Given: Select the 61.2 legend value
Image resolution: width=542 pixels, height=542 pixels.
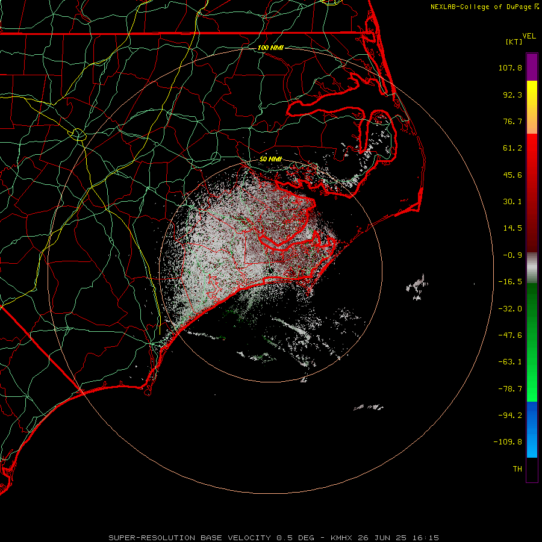Looking at the screenshot, I should click(x=512, y=148).
